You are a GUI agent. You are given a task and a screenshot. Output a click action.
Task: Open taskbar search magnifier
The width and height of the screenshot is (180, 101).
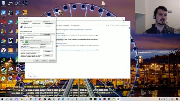click(7, 99)
